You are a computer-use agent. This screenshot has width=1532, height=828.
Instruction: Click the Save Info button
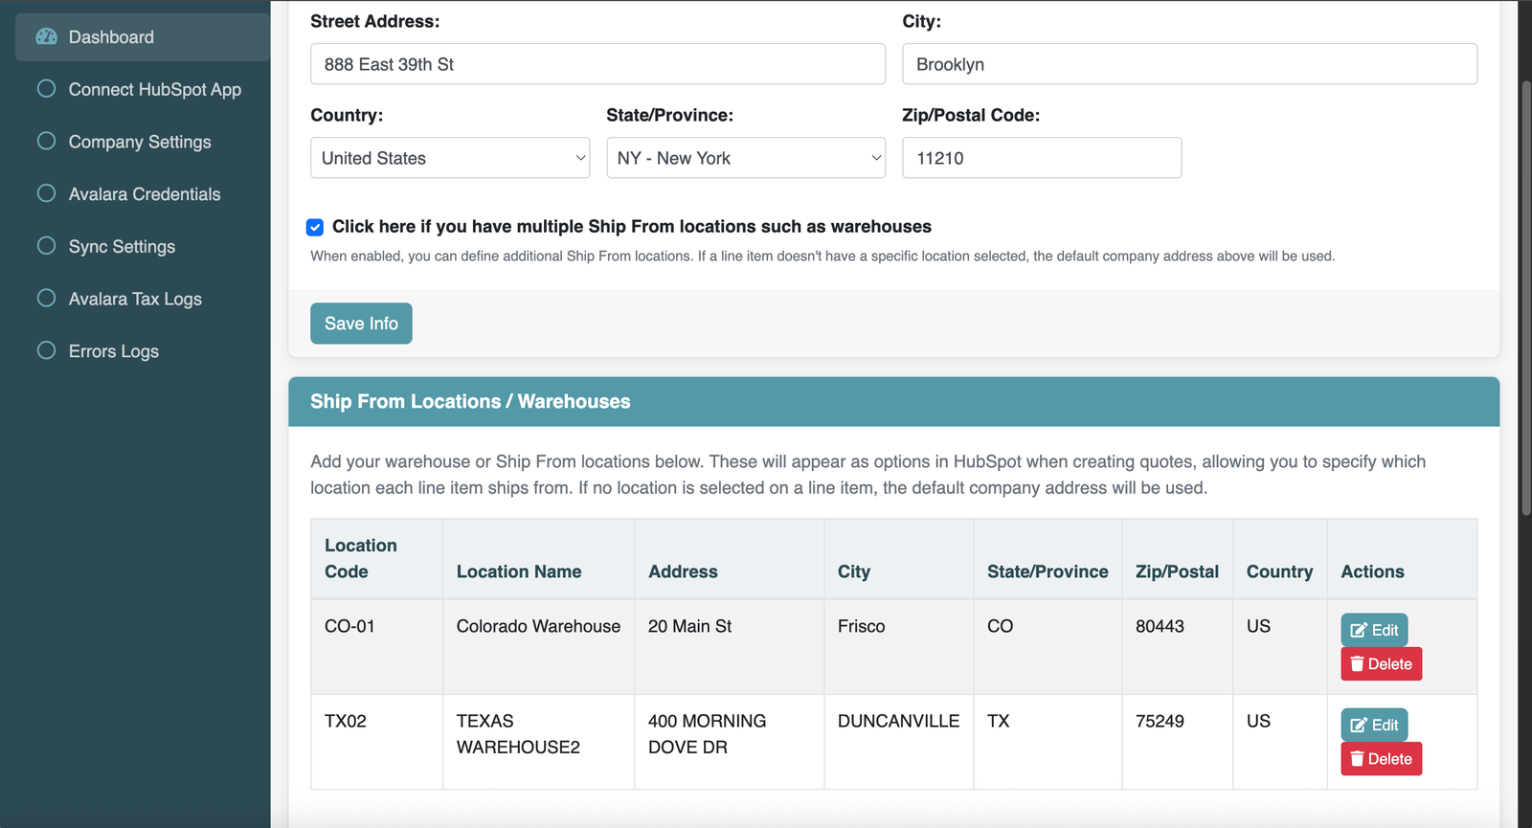(361, 324)
